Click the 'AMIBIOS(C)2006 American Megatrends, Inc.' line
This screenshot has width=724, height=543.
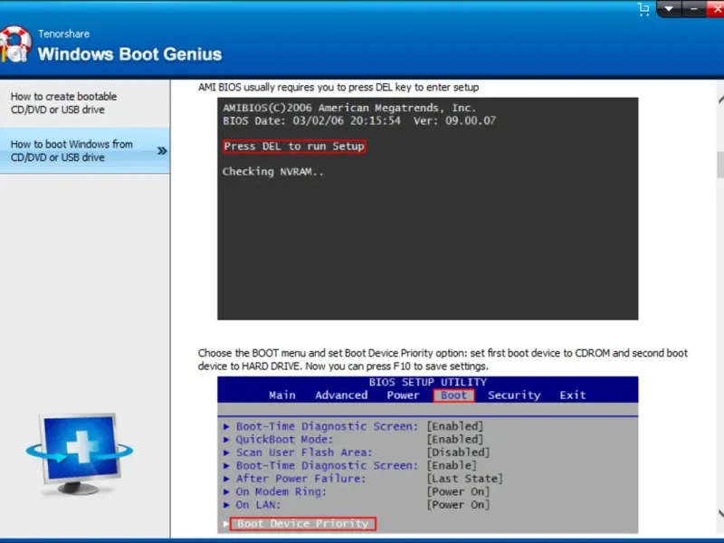tap(349, 108)
